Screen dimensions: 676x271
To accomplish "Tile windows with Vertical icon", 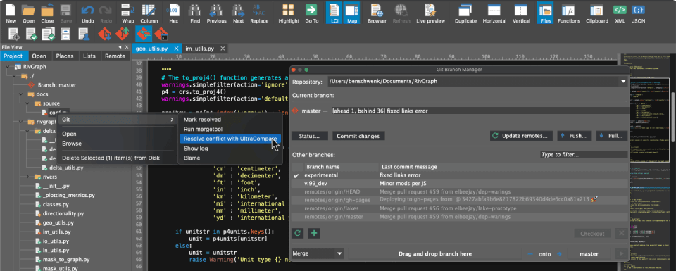I will pyautogui.click(x=521, y=13).
